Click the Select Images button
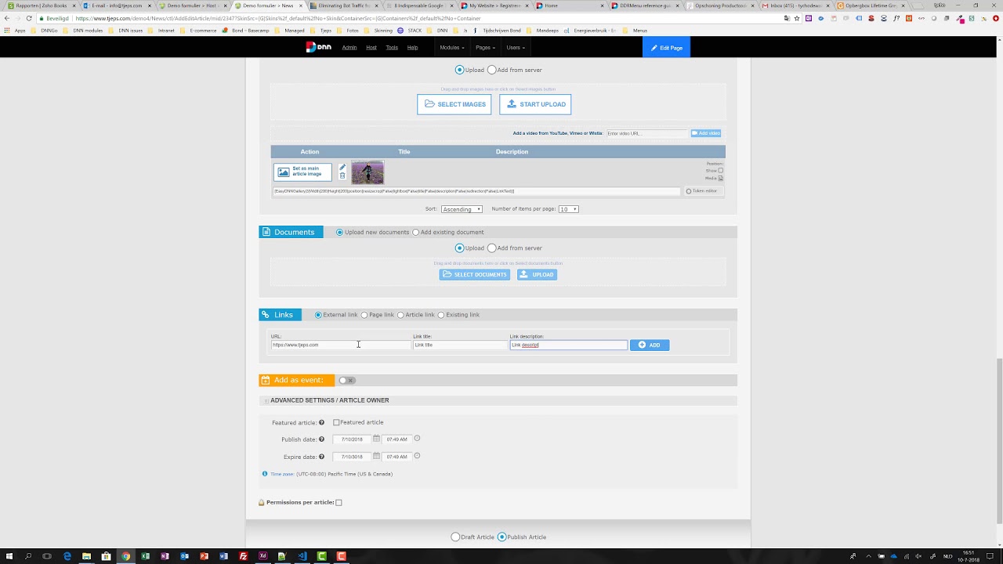Screen dimensions: 1003x564 pos(454,104)
